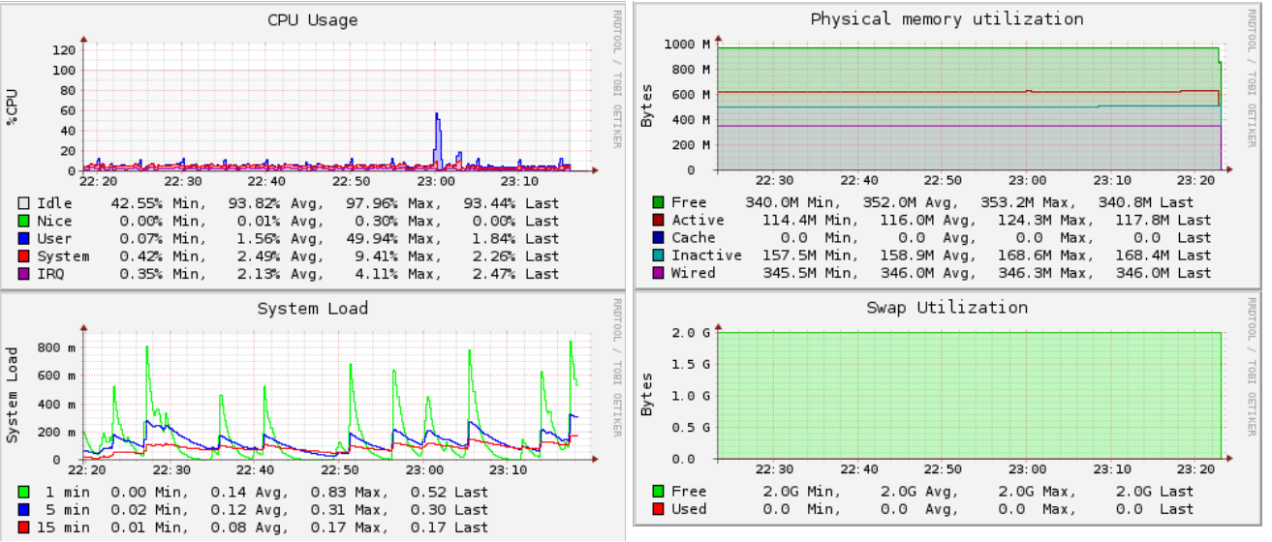
Task: Click the red System legend swatch
Action: pyautogui.click(x=23, y=256)
